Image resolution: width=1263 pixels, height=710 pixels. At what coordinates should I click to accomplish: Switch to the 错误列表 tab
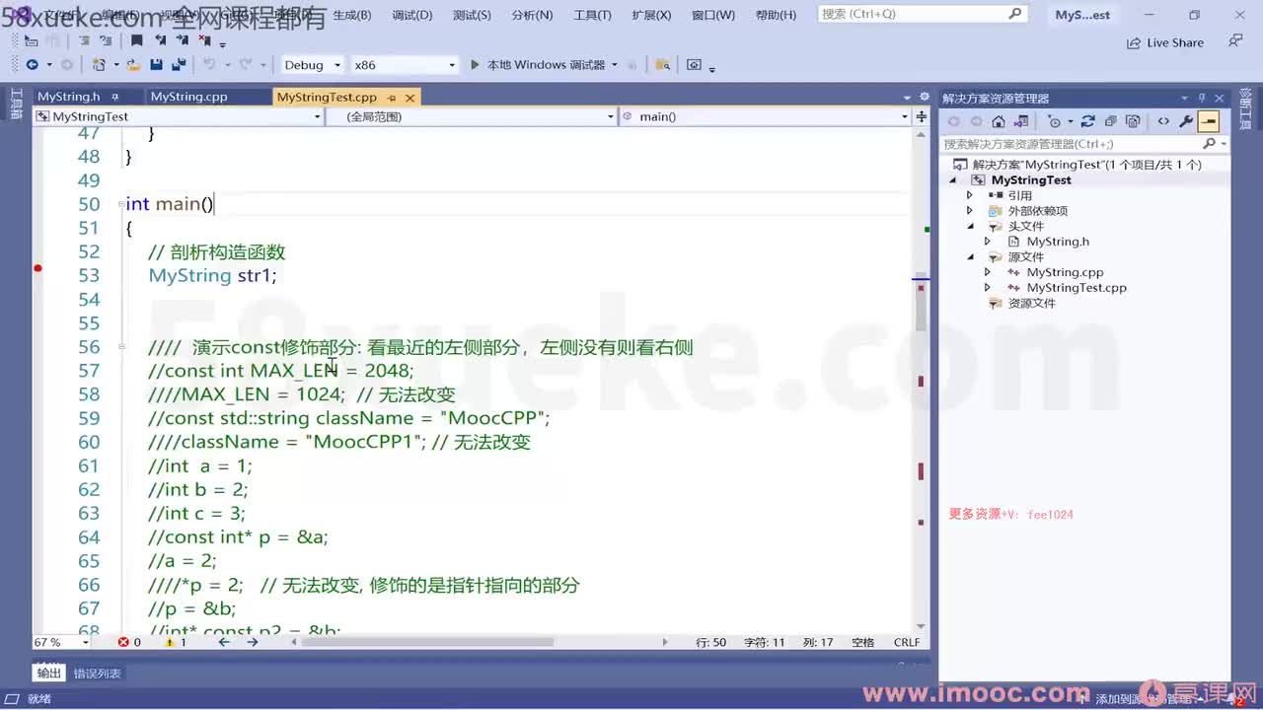(x=97, y=674)
